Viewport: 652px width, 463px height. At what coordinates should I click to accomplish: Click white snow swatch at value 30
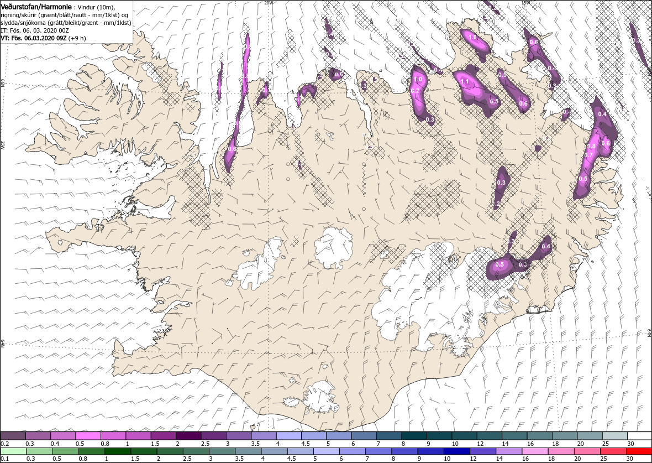pos(639,435)
